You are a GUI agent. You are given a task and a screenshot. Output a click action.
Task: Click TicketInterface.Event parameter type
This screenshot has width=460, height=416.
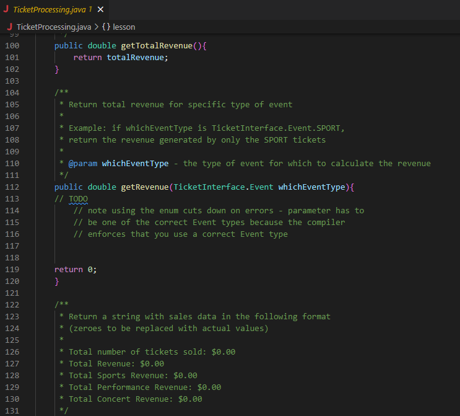coord(223,187)
